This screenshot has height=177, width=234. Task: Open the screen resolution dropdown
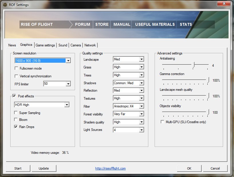point(43,61)
